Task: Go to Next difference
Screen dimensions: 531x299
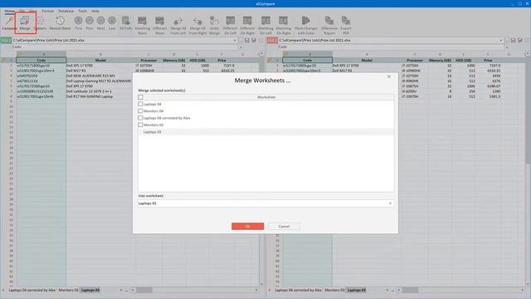Action: click(100, 23)
